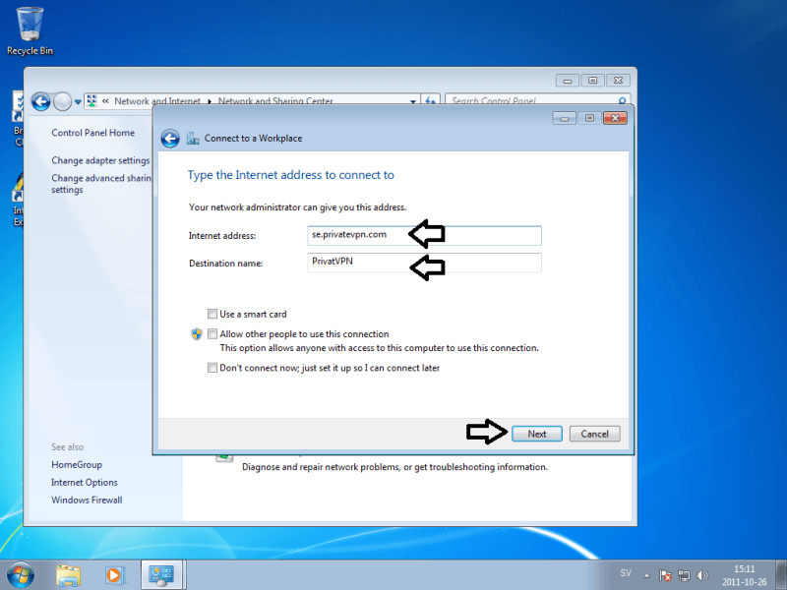
Task: Click the wizard's blue back arrow
Action: pos(169,139)
